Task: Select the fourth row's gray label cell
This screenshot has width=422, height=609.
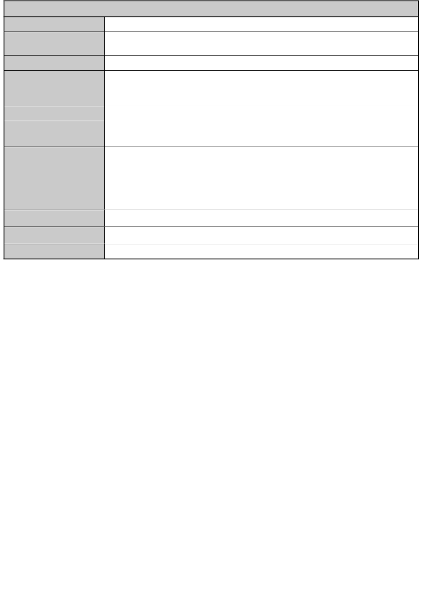Action: point(54,88)
